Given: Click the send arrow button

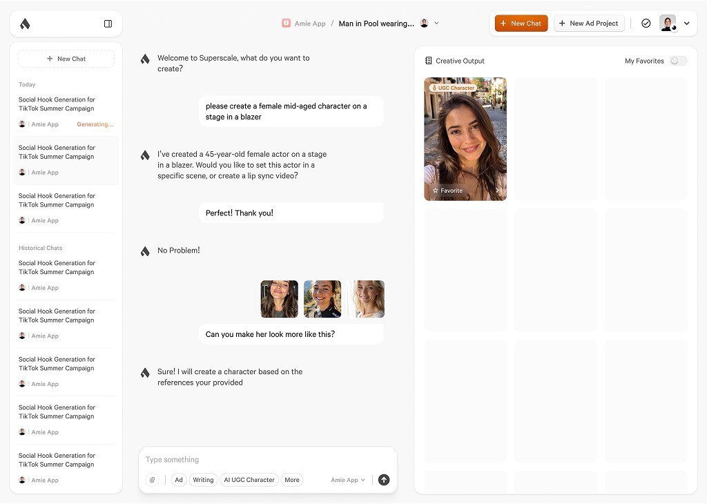Looking at the screenshot, I should (384, 480).
